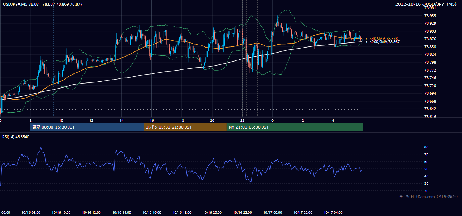Click price axis value 78.616
The image size is (462, 216).
tap(430, 117)
